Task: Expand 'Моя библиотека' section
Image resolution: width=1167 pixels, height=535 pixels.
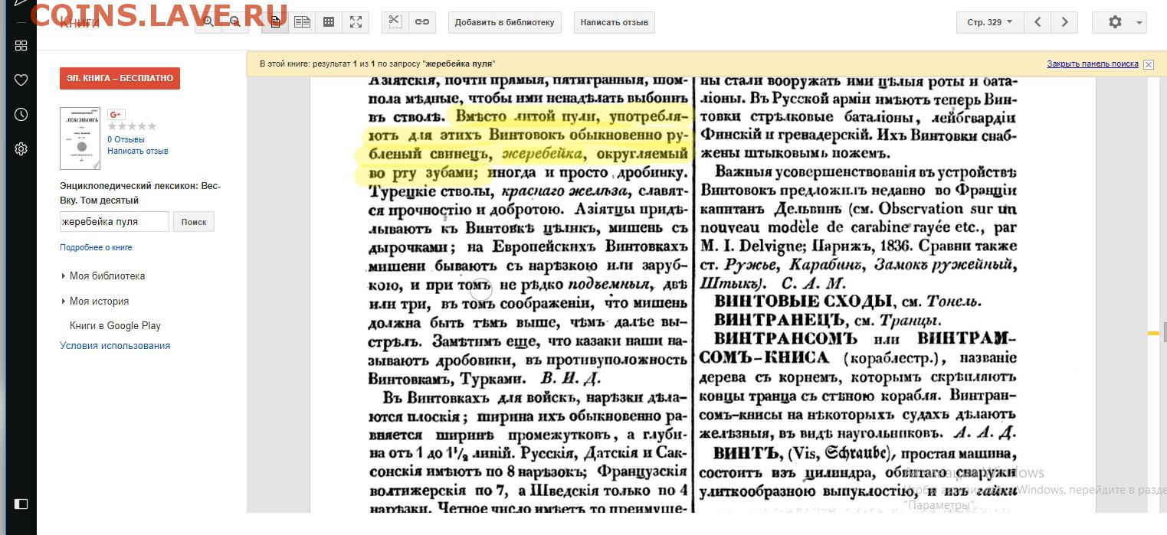Action: coord(107,276)
